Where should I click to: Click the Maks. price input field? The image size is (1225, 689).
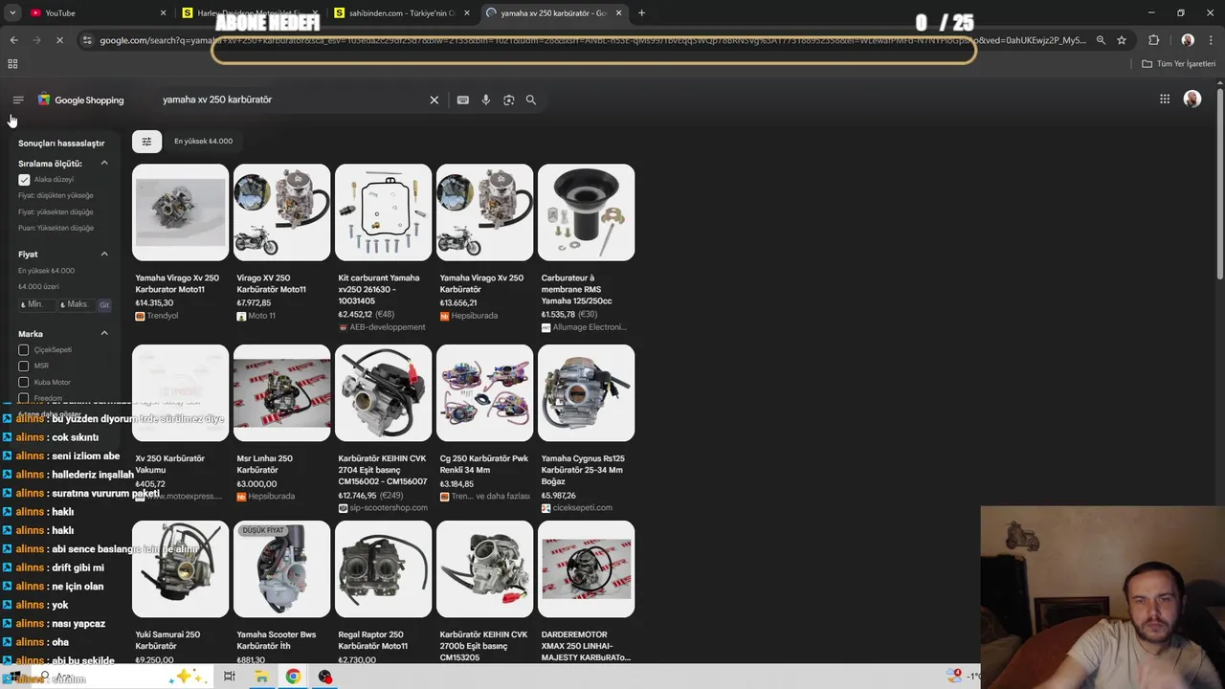(76, 305)
